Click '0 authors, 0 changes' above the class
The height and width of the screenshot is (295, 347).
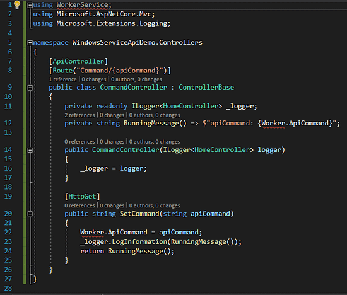[x=136, y=79]
